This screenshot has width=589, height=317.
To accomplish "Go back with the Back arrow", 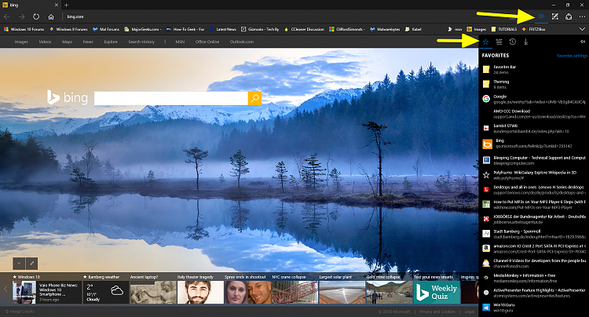I will (x=7, y=16).
